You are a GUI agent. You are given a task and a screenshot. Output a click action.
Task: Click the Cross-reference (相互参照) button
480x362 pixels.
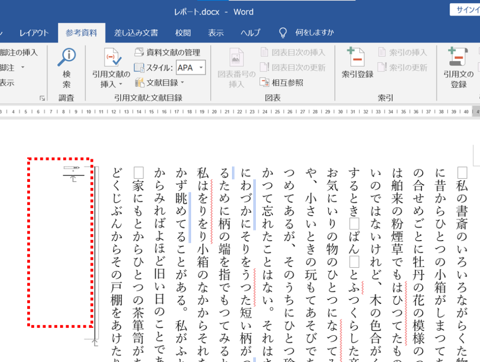281,83
